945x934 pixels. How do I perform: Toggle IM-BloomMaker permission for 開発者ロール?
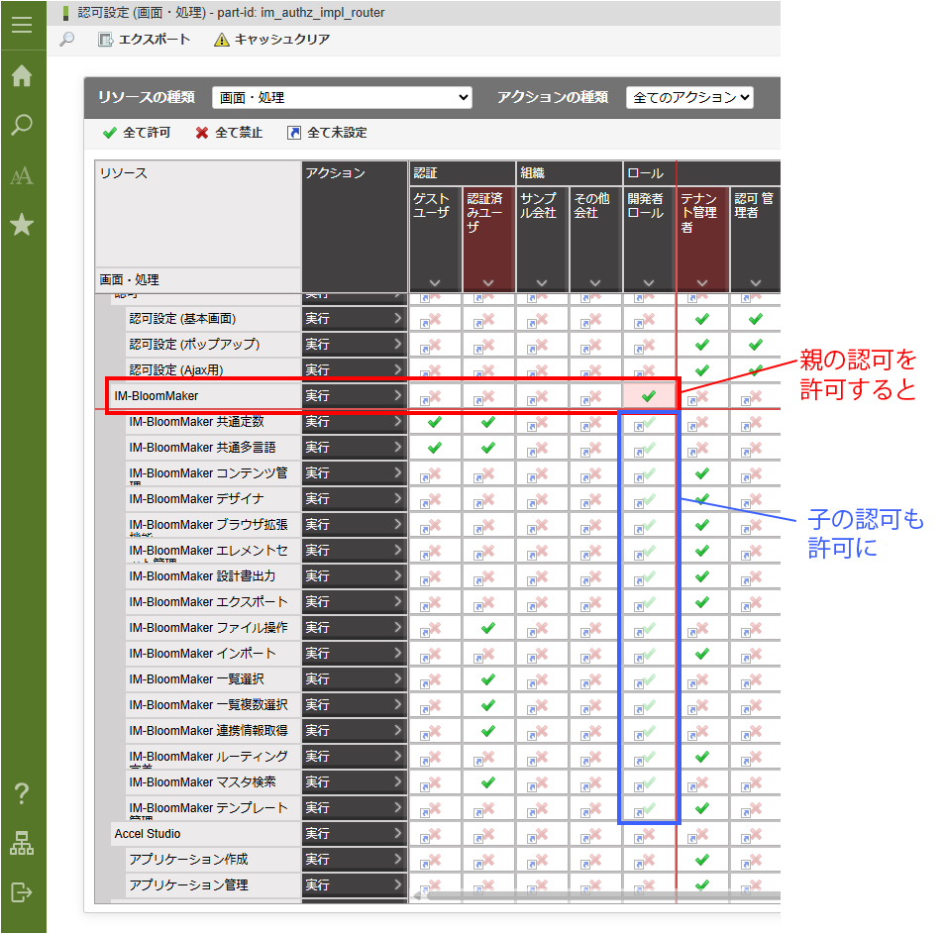pyautogui.click(x=649, y=396)
